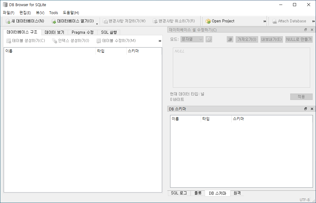Expand the arrow next to 데이터베이스 열기
The width and height of the screenshot is (316, 203).
pos(97,24)
